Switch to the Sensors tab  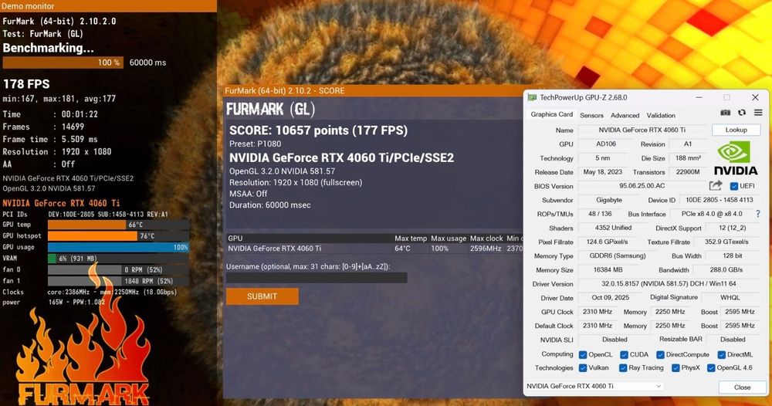pyautogui.click(x=591, y=115)
